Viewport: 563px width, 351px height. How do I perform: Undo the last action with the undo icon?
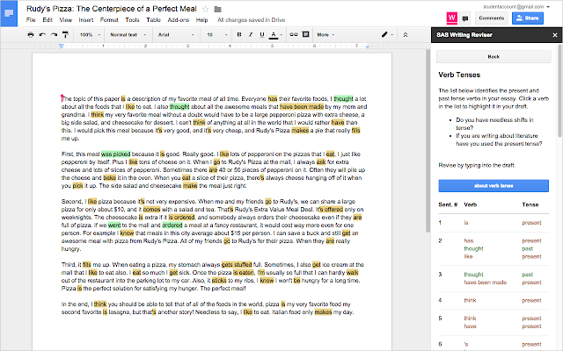42,35
